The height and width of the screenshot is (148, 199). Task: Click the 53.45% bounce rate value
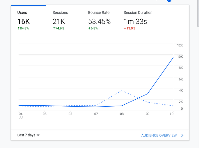[99, 22]
